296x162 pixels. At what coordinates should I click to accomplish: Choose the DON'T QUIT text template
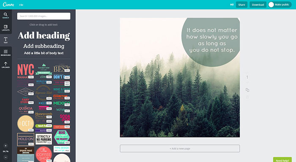click(62, 77)
